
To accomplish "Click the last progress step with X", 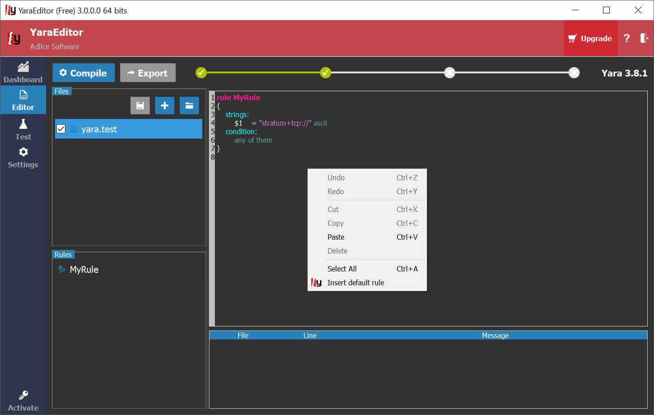I will click(574, 72).
